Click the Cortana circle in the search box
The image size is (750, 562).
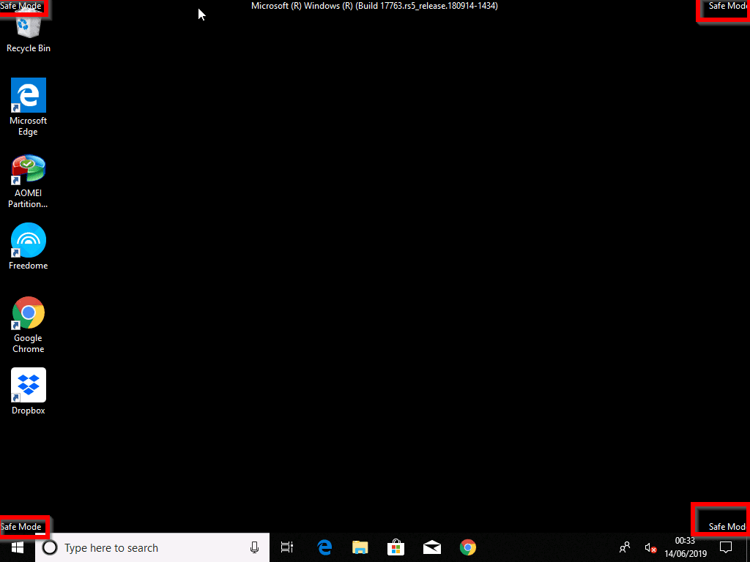tap(50, 547)
